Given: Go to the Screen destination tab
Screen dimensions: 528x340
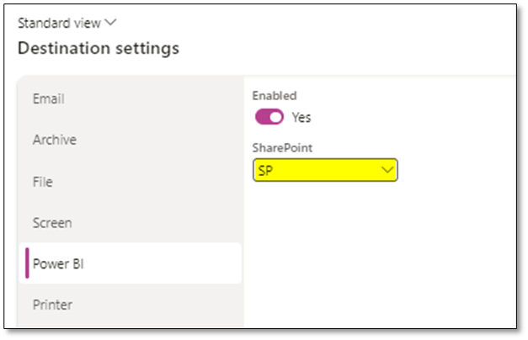Looking at the screenshot, I should click(52, 223).
